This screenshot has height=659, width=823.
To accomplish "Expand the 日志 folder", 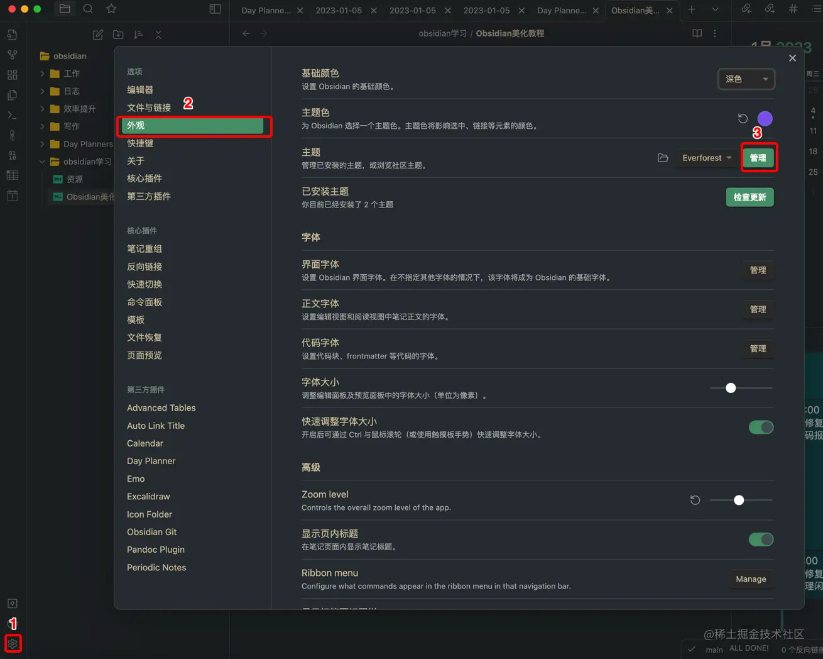I will 42,91.
